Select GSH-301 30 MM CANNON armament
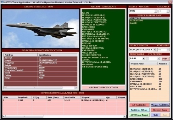The width and height of the screenshot is (173, 120). 95,57
